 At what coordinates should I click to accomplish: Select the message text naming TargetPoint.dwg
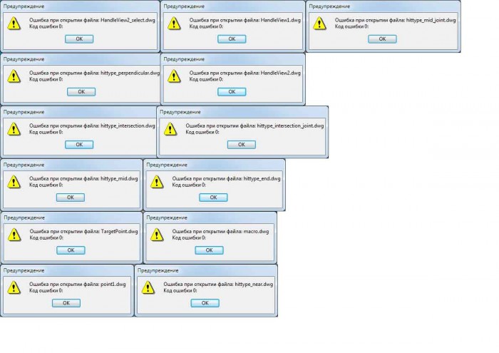[83, 231]
